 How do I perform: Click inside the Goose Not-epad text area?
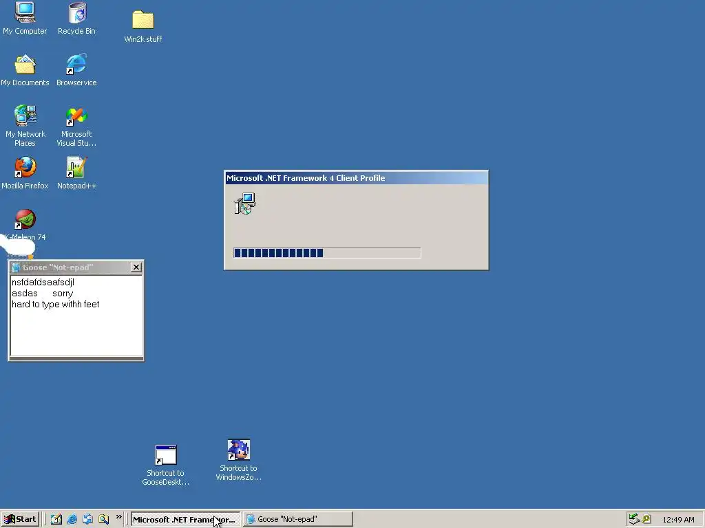[76, 316]
